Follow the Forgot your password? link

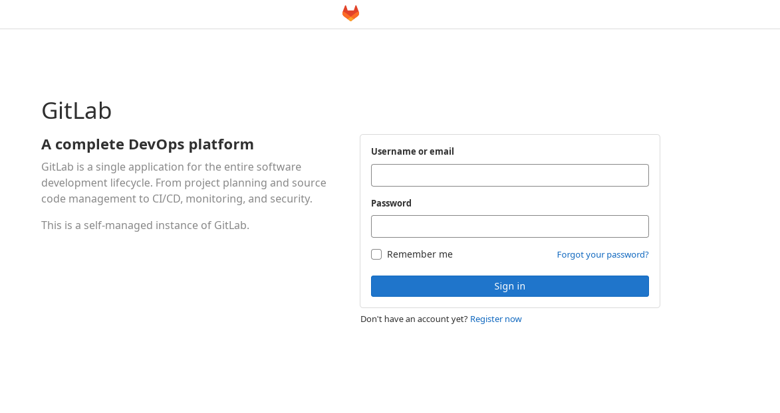point(602,254)
